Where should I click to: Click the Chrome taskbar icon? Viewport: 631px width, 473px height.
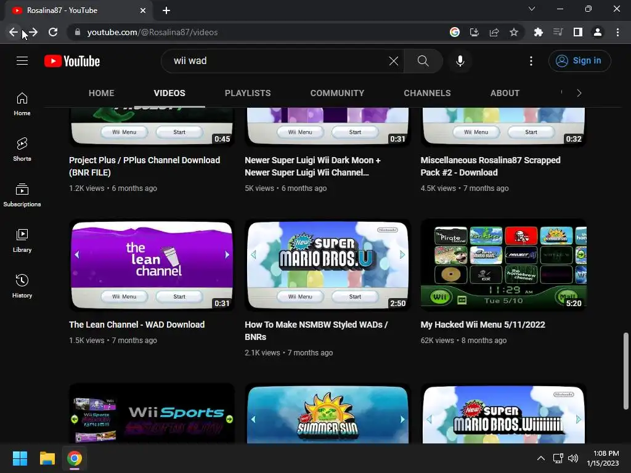click(x=75, y=458)
